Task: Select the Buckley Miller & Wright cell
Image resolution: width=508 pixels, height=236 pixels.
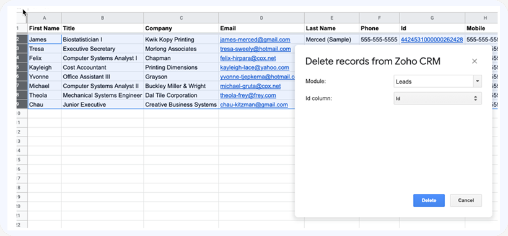Action: 181,86
